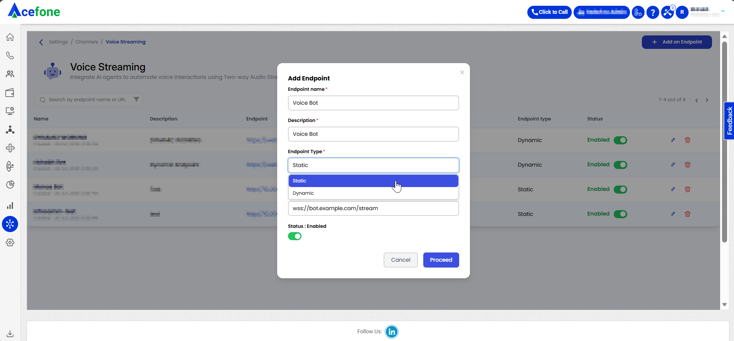Go to Channels breadcrumb
This screenshot has height=341, width=734.
coord(87,42)
